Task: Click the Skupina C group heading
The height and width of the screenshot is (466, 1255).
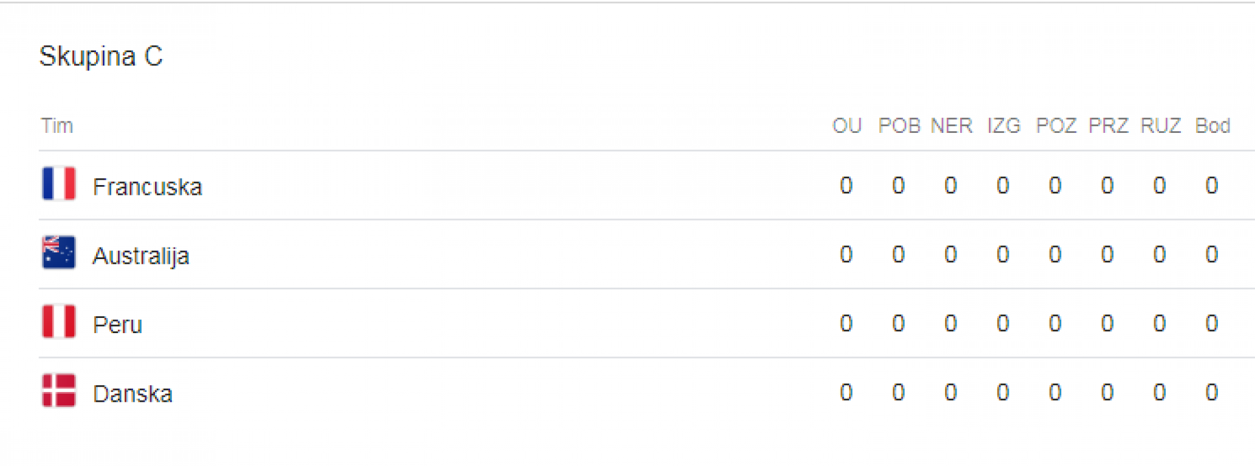Action: (101, 56)
